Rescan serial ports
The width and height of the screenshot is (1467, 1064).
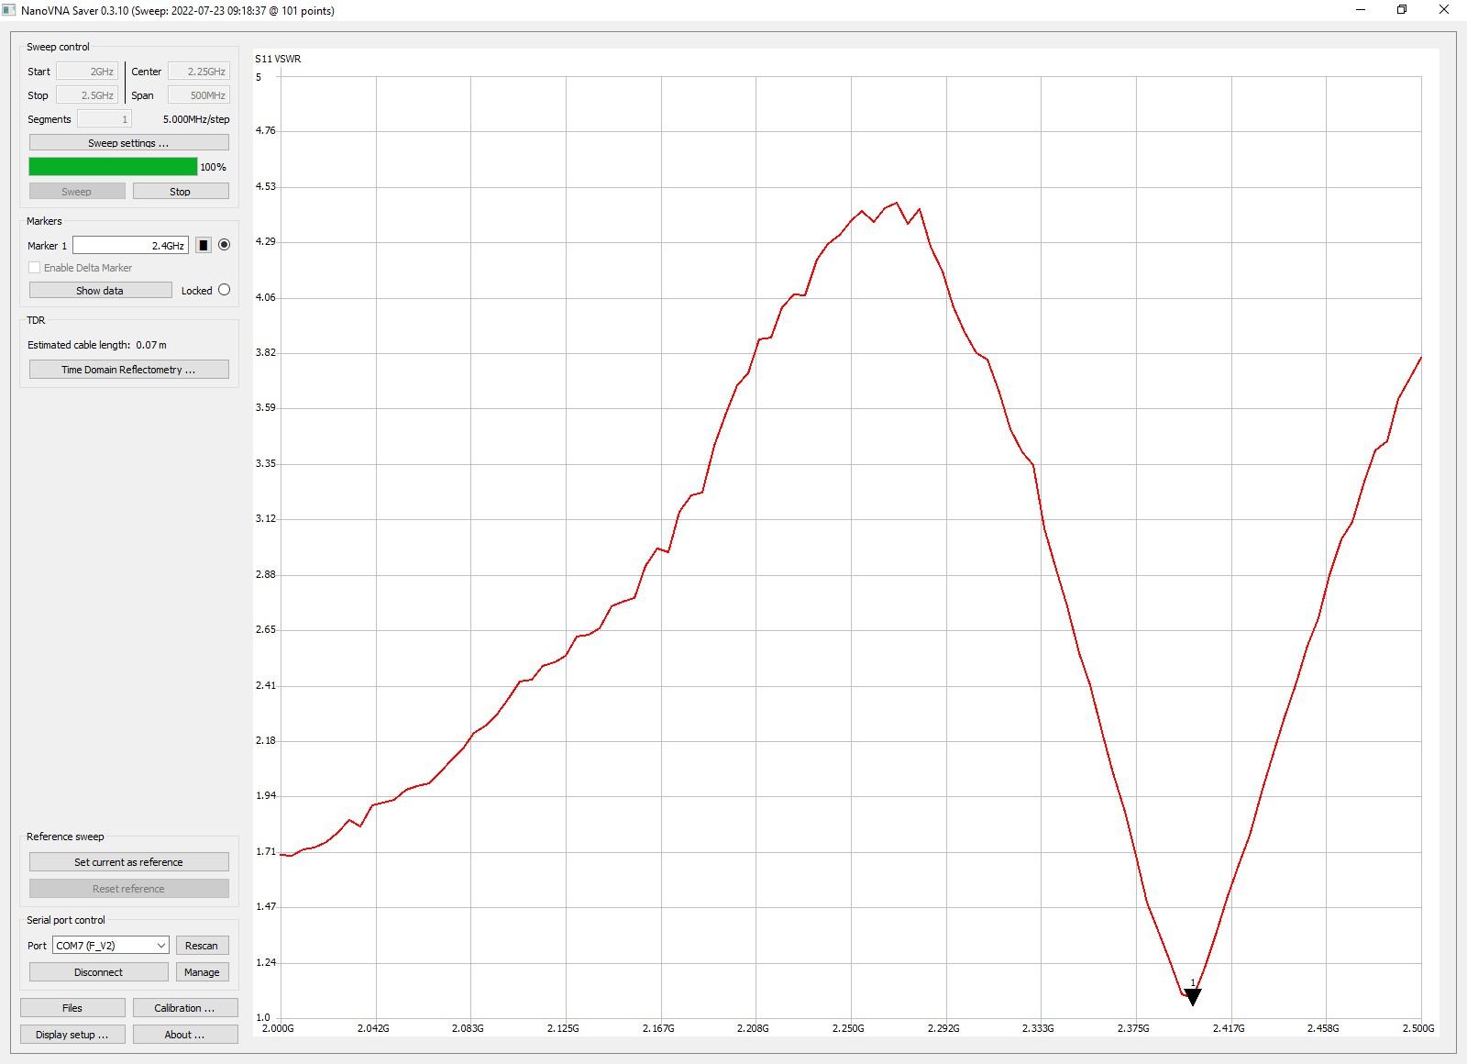coord(202,945)
